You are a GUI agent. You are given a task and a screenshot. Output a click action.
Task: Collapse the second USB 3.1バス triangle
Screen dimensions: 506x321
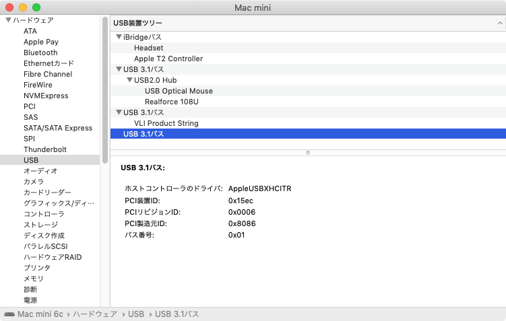[x=119, y=112]
